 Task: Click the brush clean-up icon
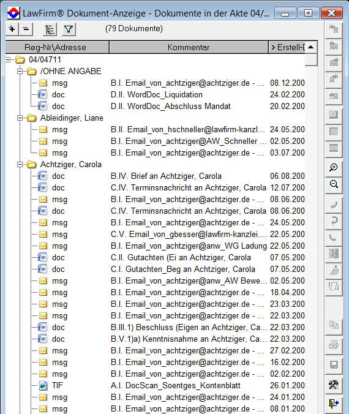click(x=334, y=270)
